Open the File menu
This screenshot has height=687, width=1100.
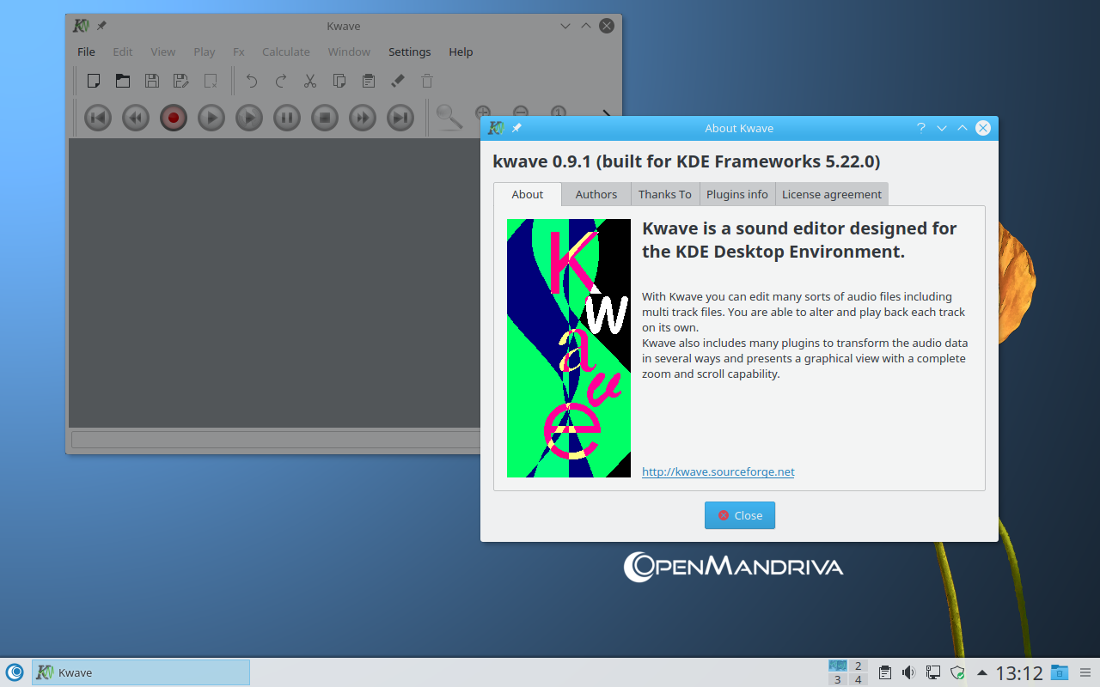click(86, 52)
